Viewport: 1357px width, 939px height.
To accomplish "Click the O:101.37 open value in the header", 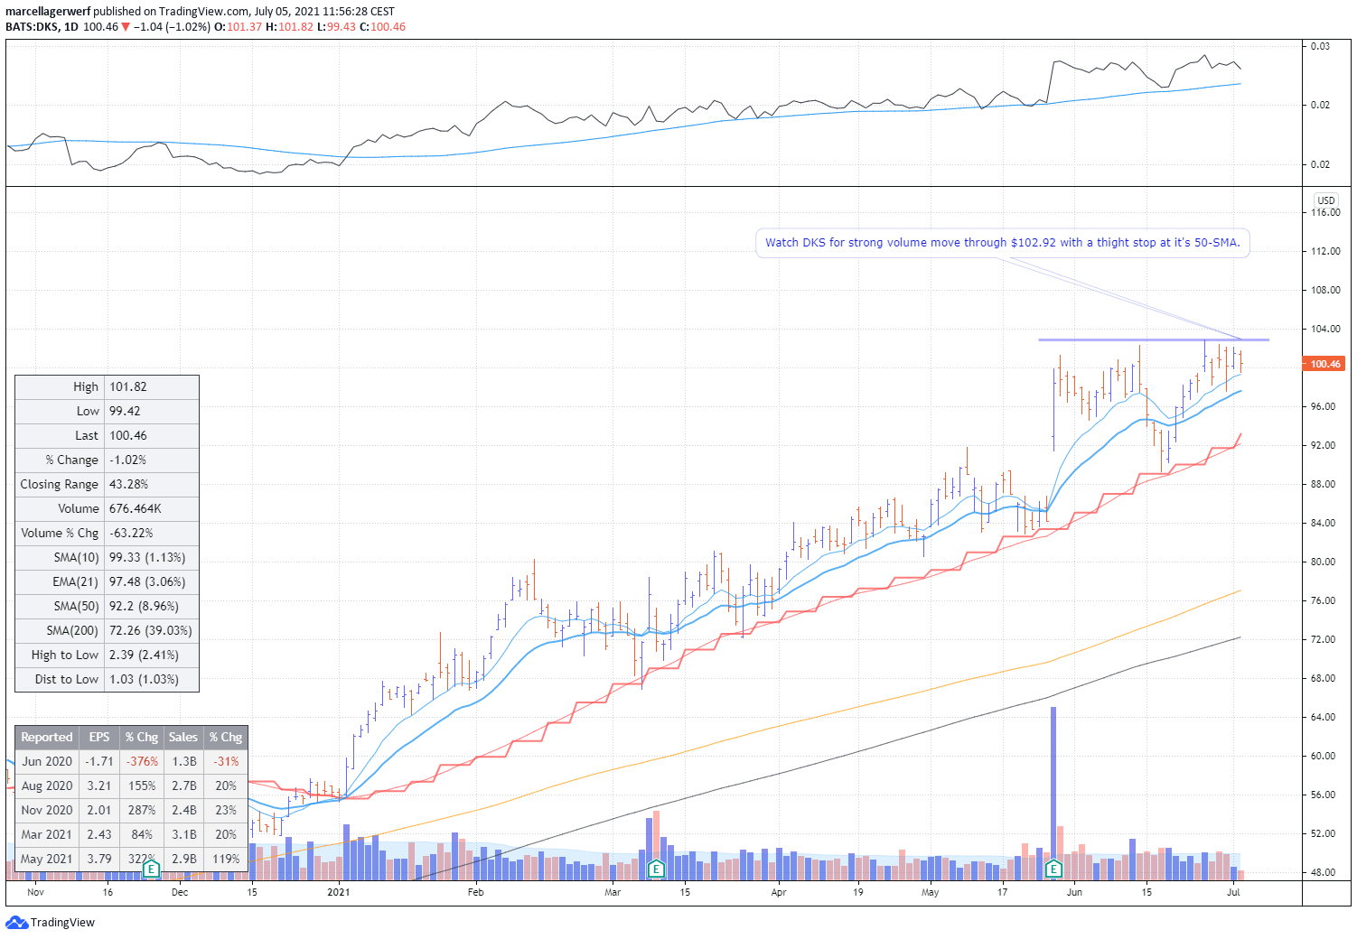I will (238, 27).
